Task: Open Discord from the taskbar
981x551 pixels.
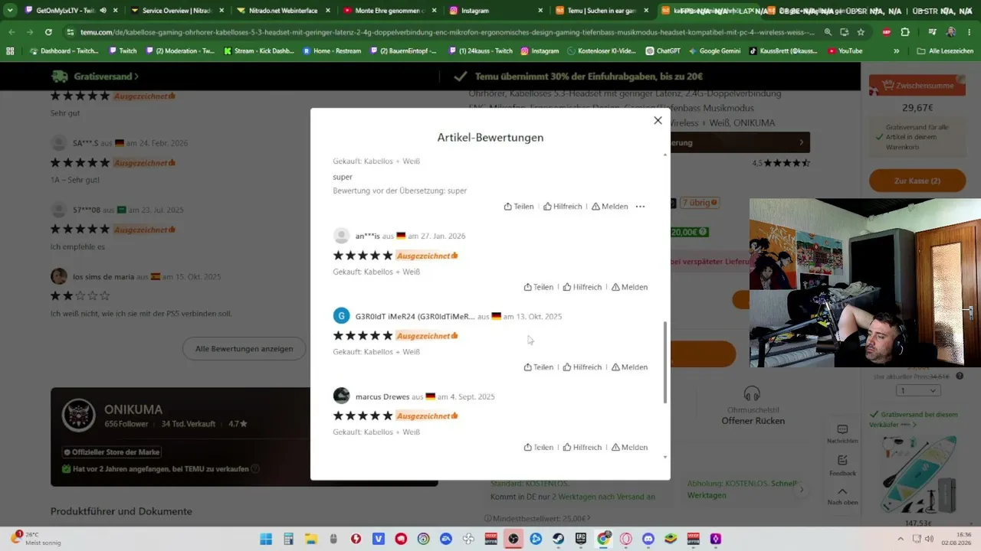Action: pyautogui.click(x=648, y=539)
